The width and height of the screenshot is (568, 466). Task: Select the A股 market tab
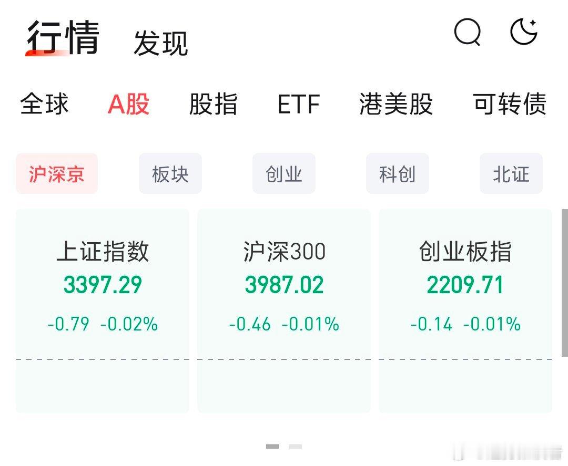pyautogui.click(x=129, y=104)
